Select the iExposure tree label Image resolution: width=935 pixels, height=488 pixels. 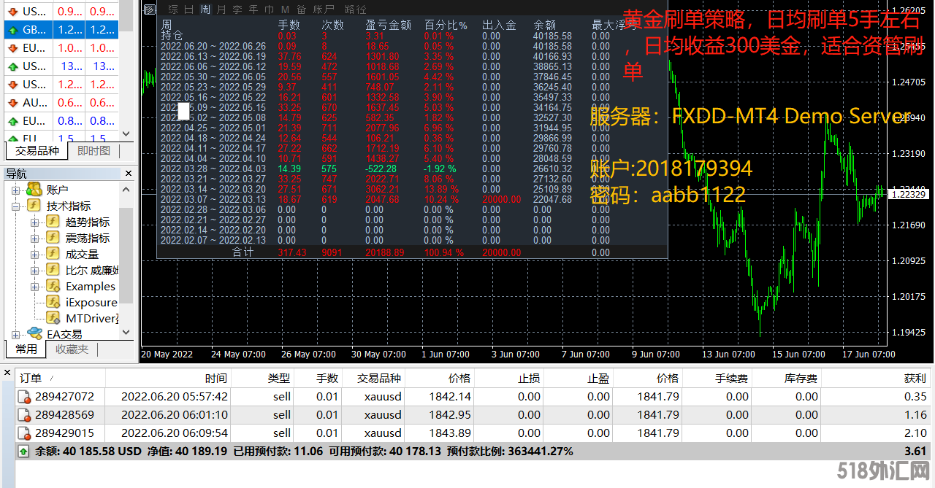(x=91, y=303)
